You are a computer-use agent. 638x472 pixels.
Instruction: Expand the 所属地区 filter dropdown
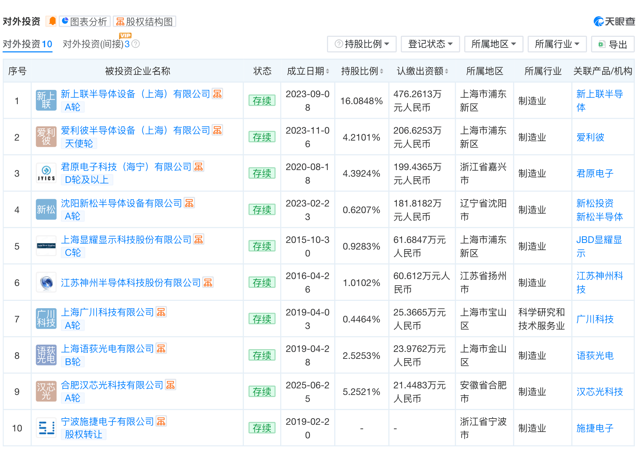point(493,44)
